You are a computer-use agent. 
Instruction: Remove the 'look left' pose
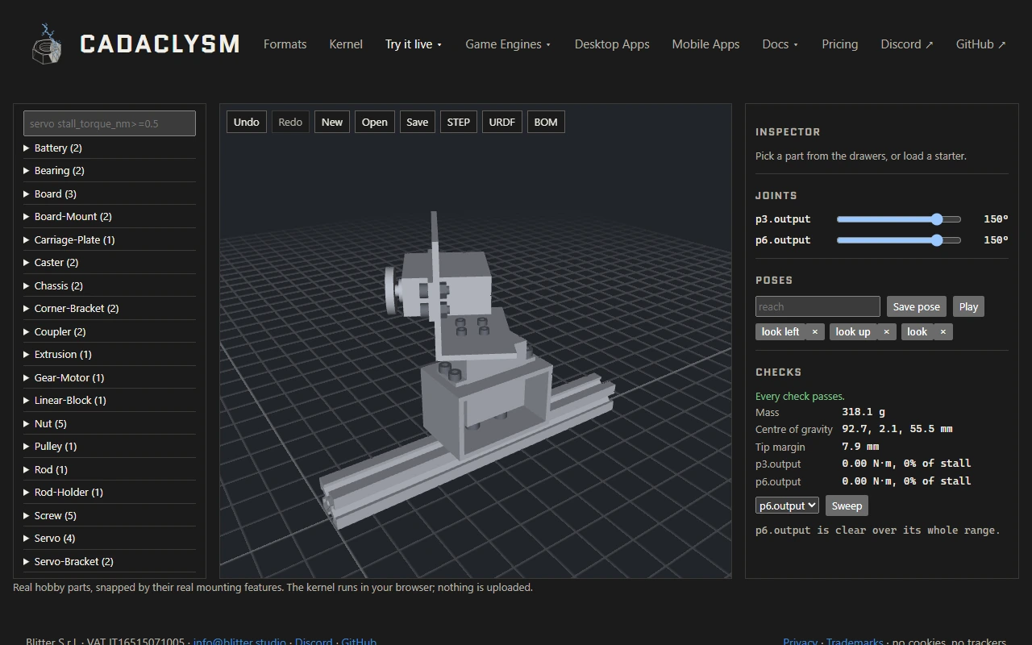(814, 331)
